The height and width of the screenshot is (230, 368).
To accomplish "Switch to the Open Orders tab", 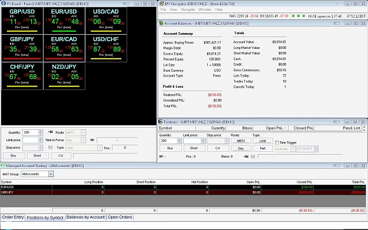I will (x=120, y=217).
